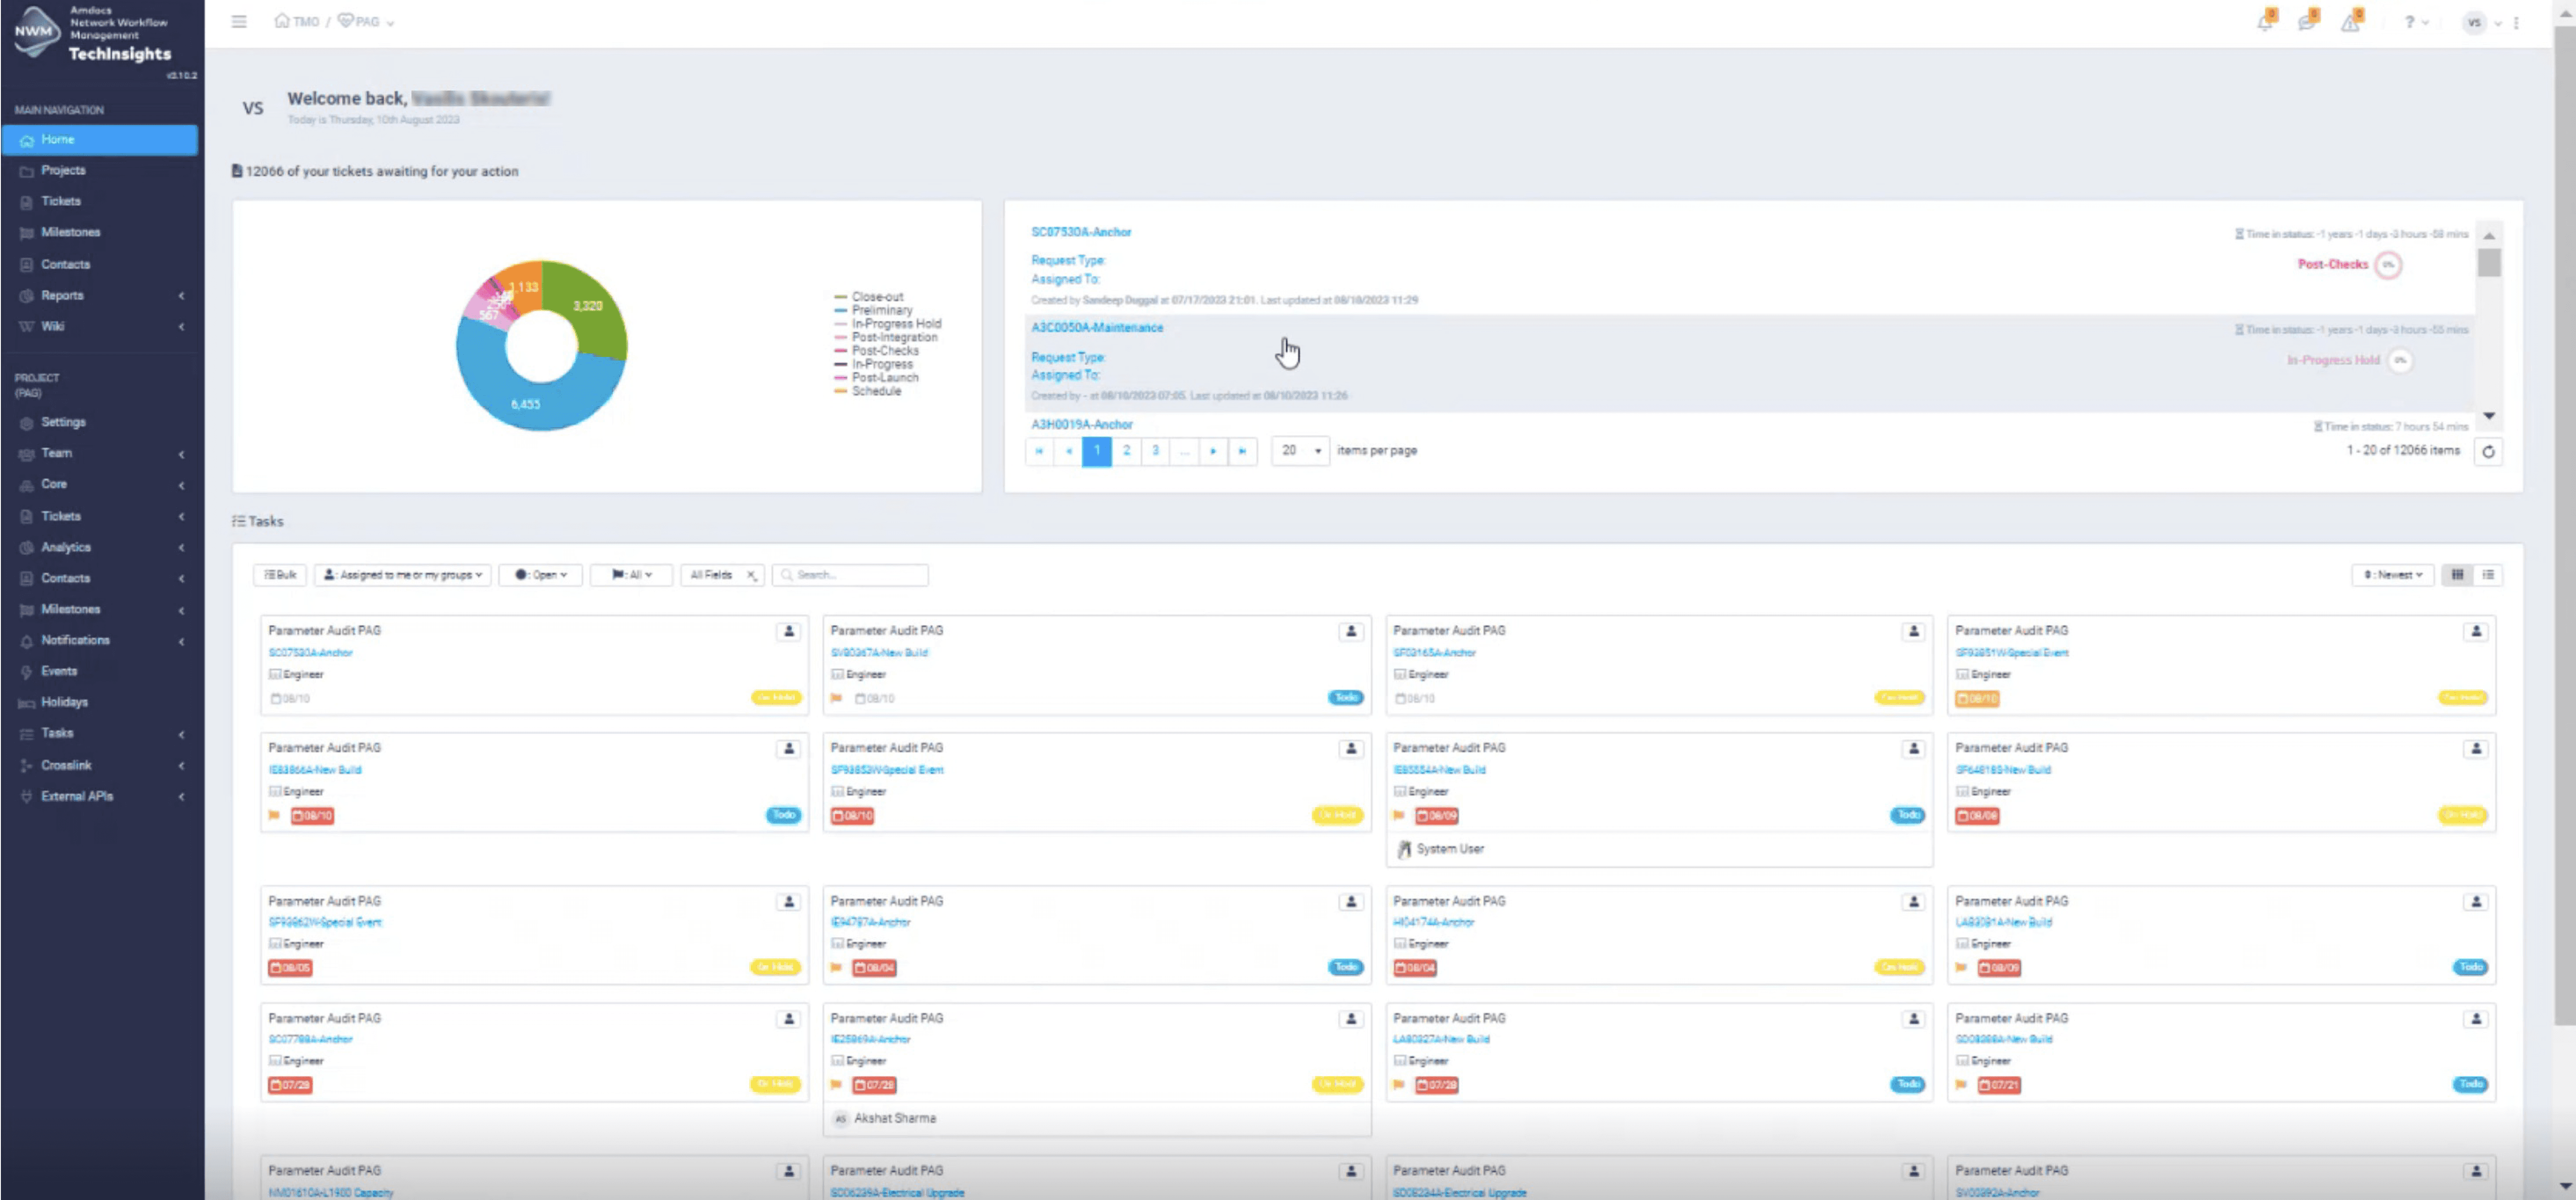Toggle the hamburger sidebar menu icon
The height and width of the screenshot is (1200, 2576).
click(239, 21)
